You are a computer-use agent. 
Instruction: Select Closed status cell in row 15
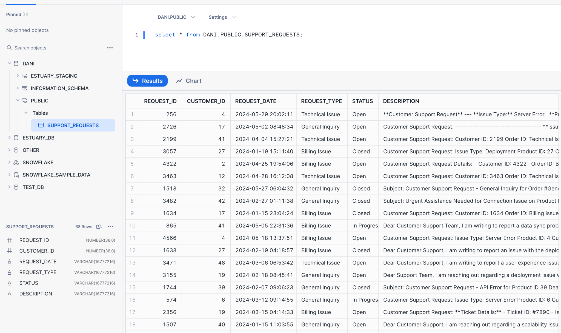[x=363, y=288]
